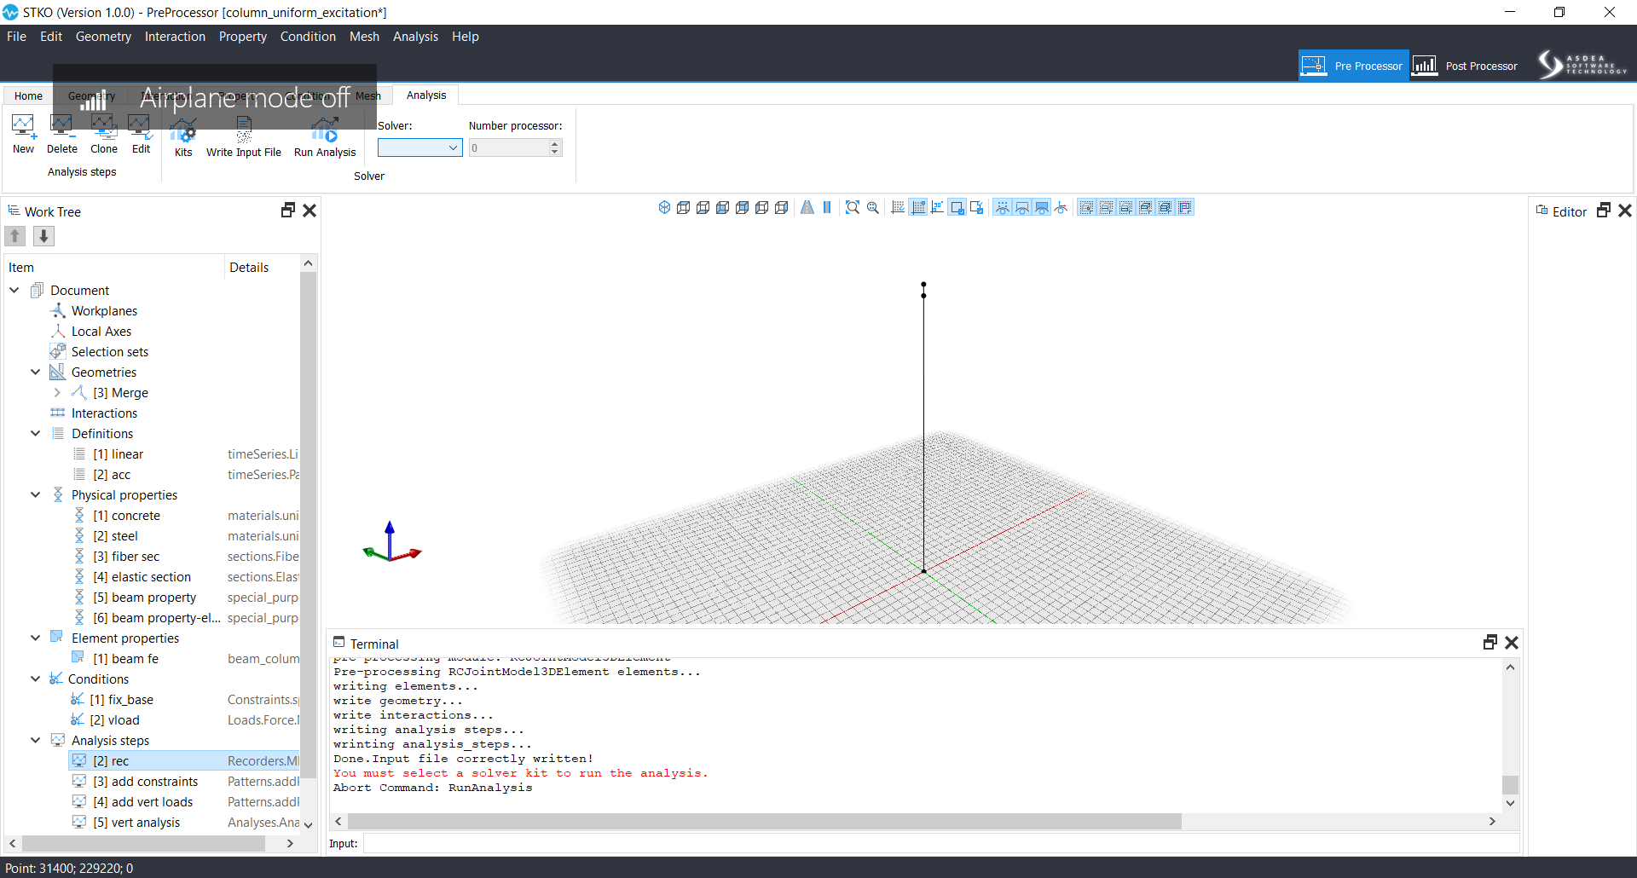Toggle the perspective view toolbar button
The image size is (1637, 878).
(807, 207)
